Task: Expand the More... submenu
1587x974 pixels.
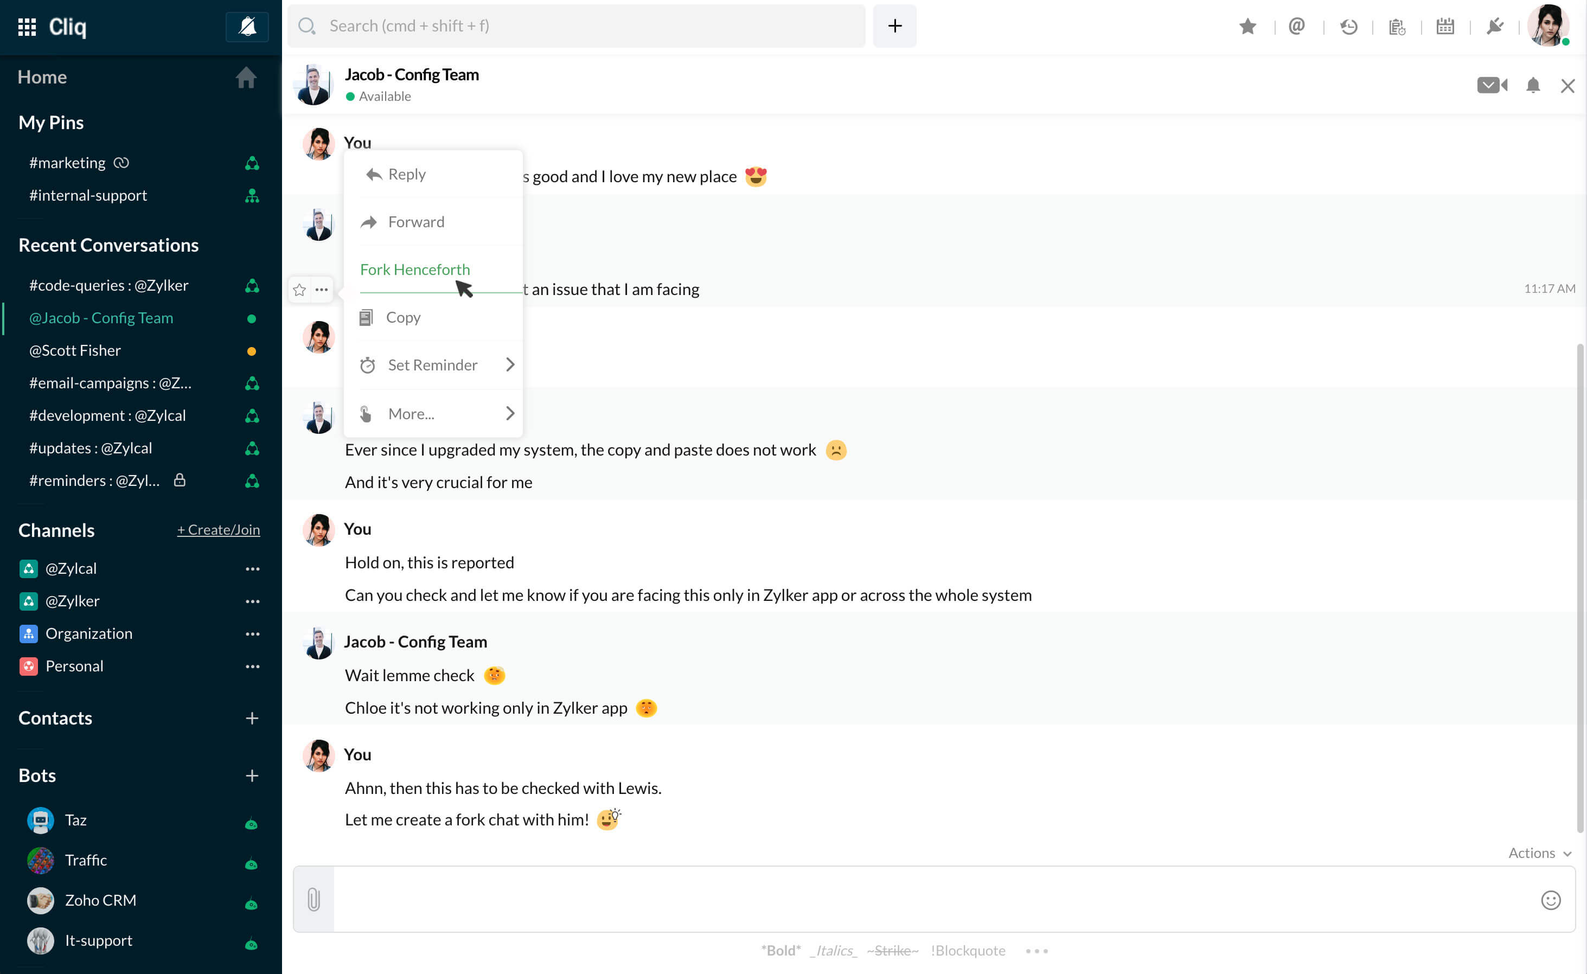Action: (433, 413)
